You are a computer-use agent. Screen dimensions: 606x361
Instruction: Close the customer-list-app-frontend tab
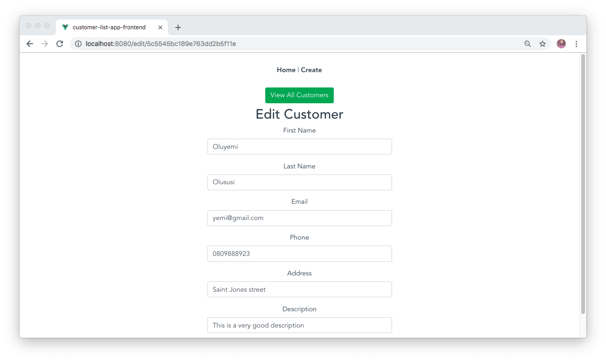[160, 27]
